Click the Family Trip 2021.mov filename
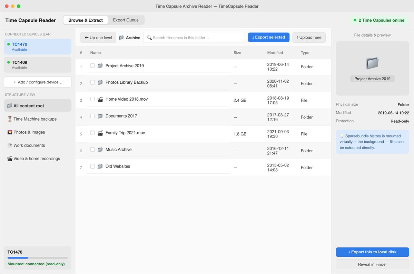 point(125,133)
